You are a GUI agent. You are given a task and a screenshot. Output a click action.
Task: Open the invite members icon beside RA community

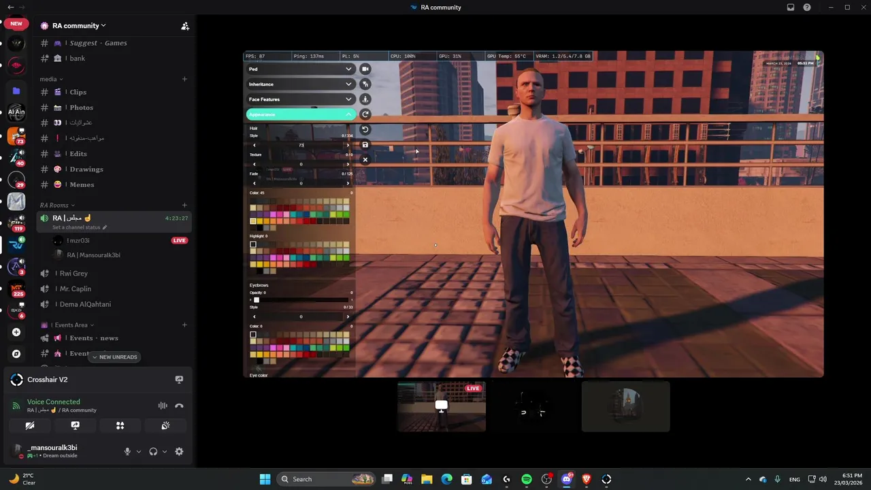click(x=184, y=26)
